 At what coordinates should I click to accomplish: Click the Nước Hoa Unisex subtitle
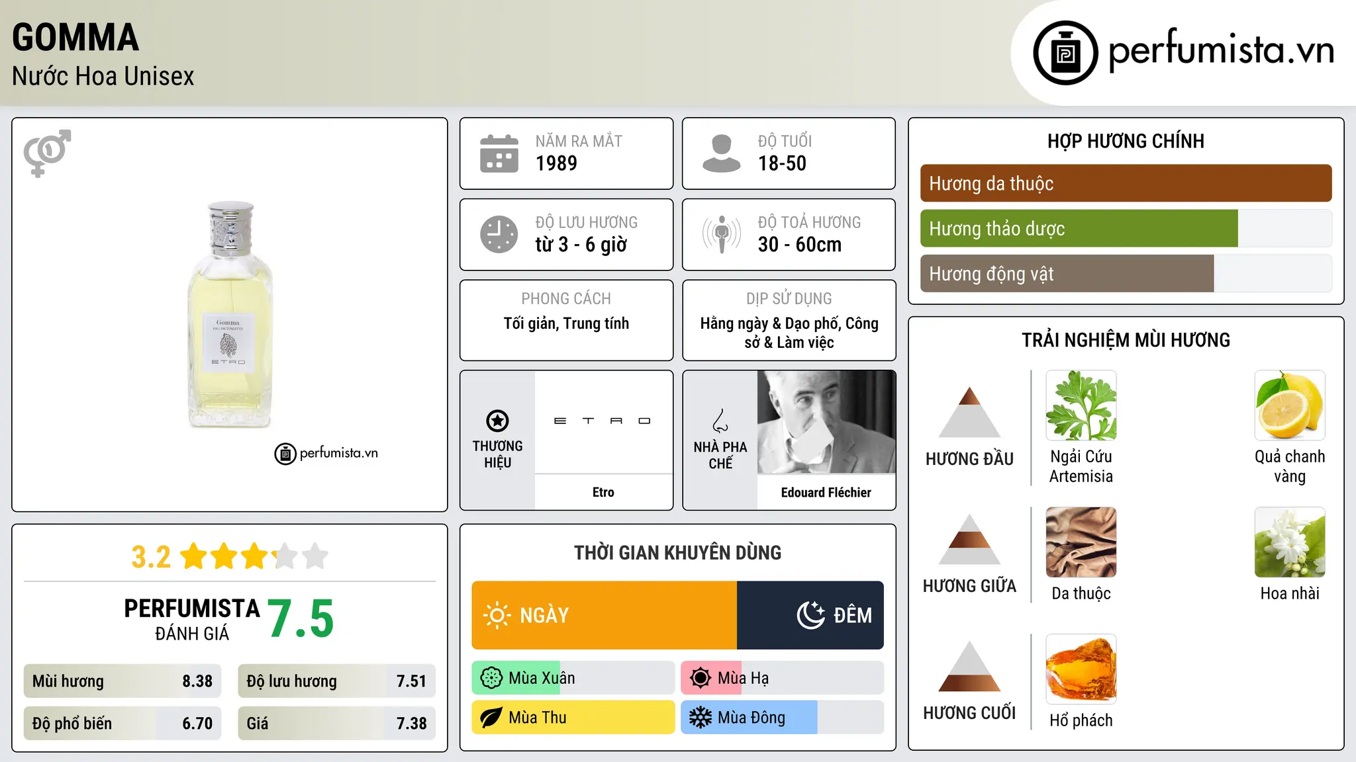click(x=103, y=77)
